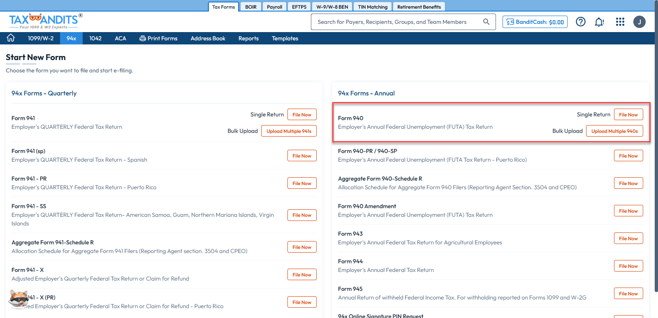Open the 1099/W-2 menu
The width and height of the screenshot is (658, 318).
[x=40, y=38]
